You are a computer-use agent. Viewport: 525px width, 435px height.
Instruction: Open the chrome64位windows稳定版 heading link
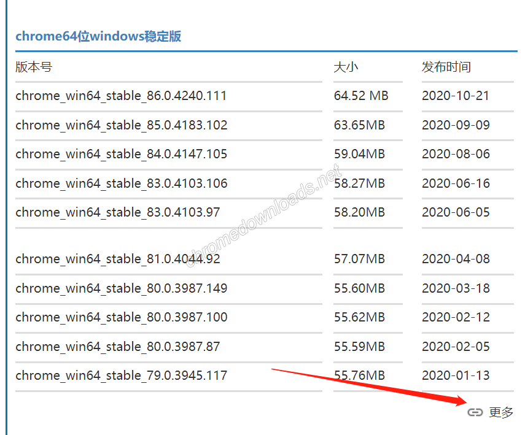[98, 36]
